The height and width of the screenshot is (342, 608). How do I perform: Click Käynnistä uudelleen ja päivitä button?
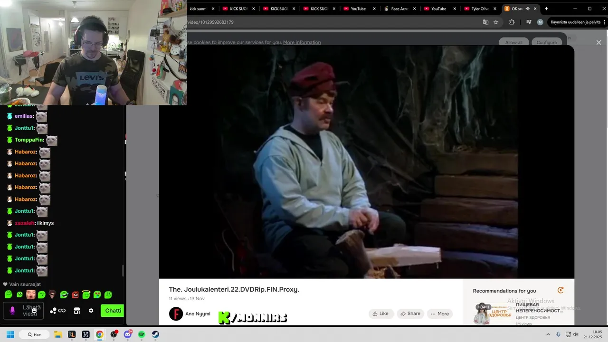(x=576, y=22)
